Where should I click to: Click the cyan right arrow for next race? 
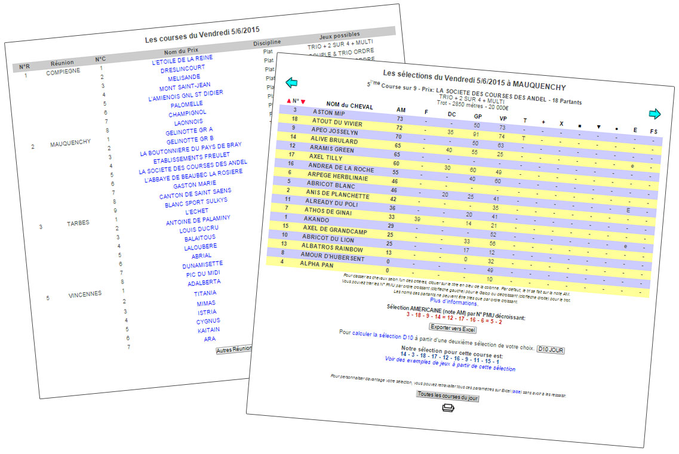pos(655,114)
